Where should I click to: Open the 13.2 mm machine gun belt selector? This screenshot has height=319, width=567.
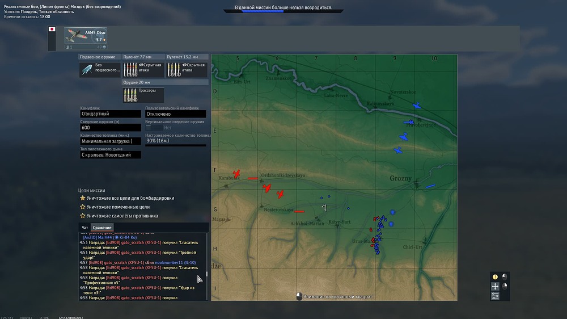[187, 69]
